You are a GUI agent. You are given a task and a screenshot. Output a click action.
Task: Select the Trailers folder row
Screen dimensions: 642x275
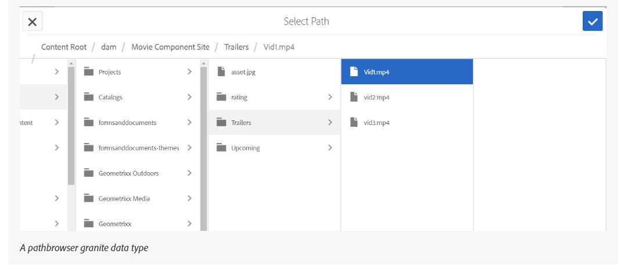[x=274, y=122]
